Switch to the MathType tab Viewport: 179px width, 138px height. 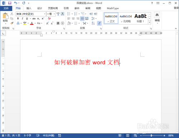pos(113,8)
